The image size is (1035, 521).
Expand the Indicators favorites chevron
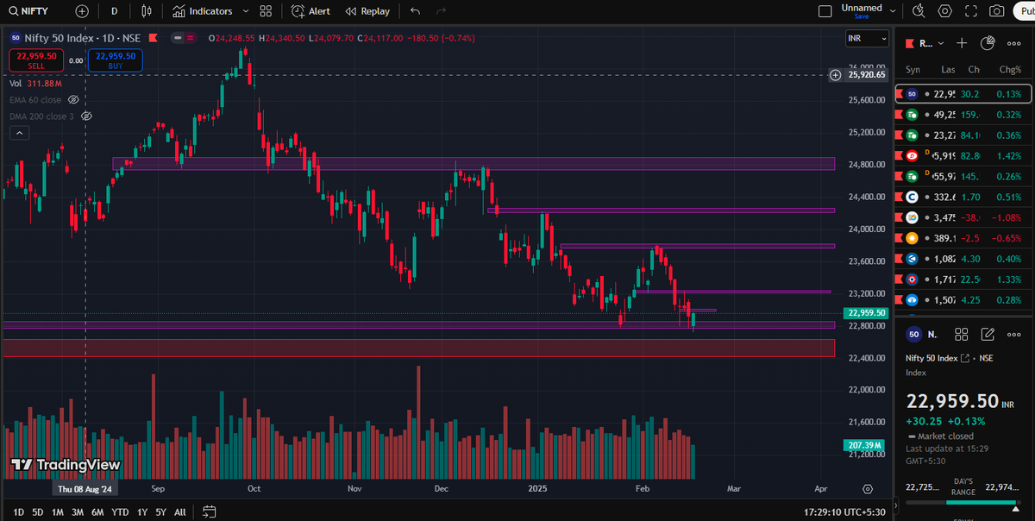[246, 11]
